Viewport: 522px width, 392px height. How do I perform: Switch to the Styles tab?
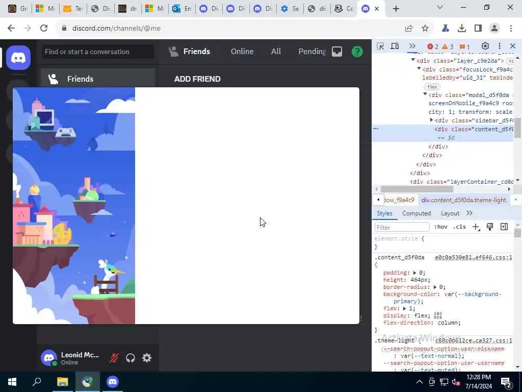(384, 213)
